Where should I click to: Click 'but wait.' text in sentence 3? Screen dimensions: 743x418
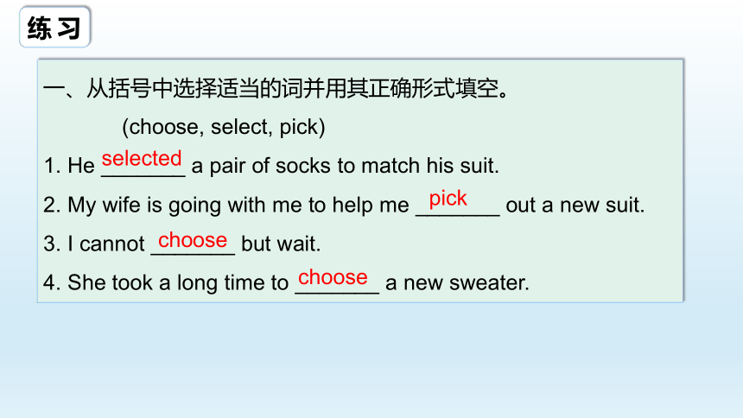pos(281,244)
